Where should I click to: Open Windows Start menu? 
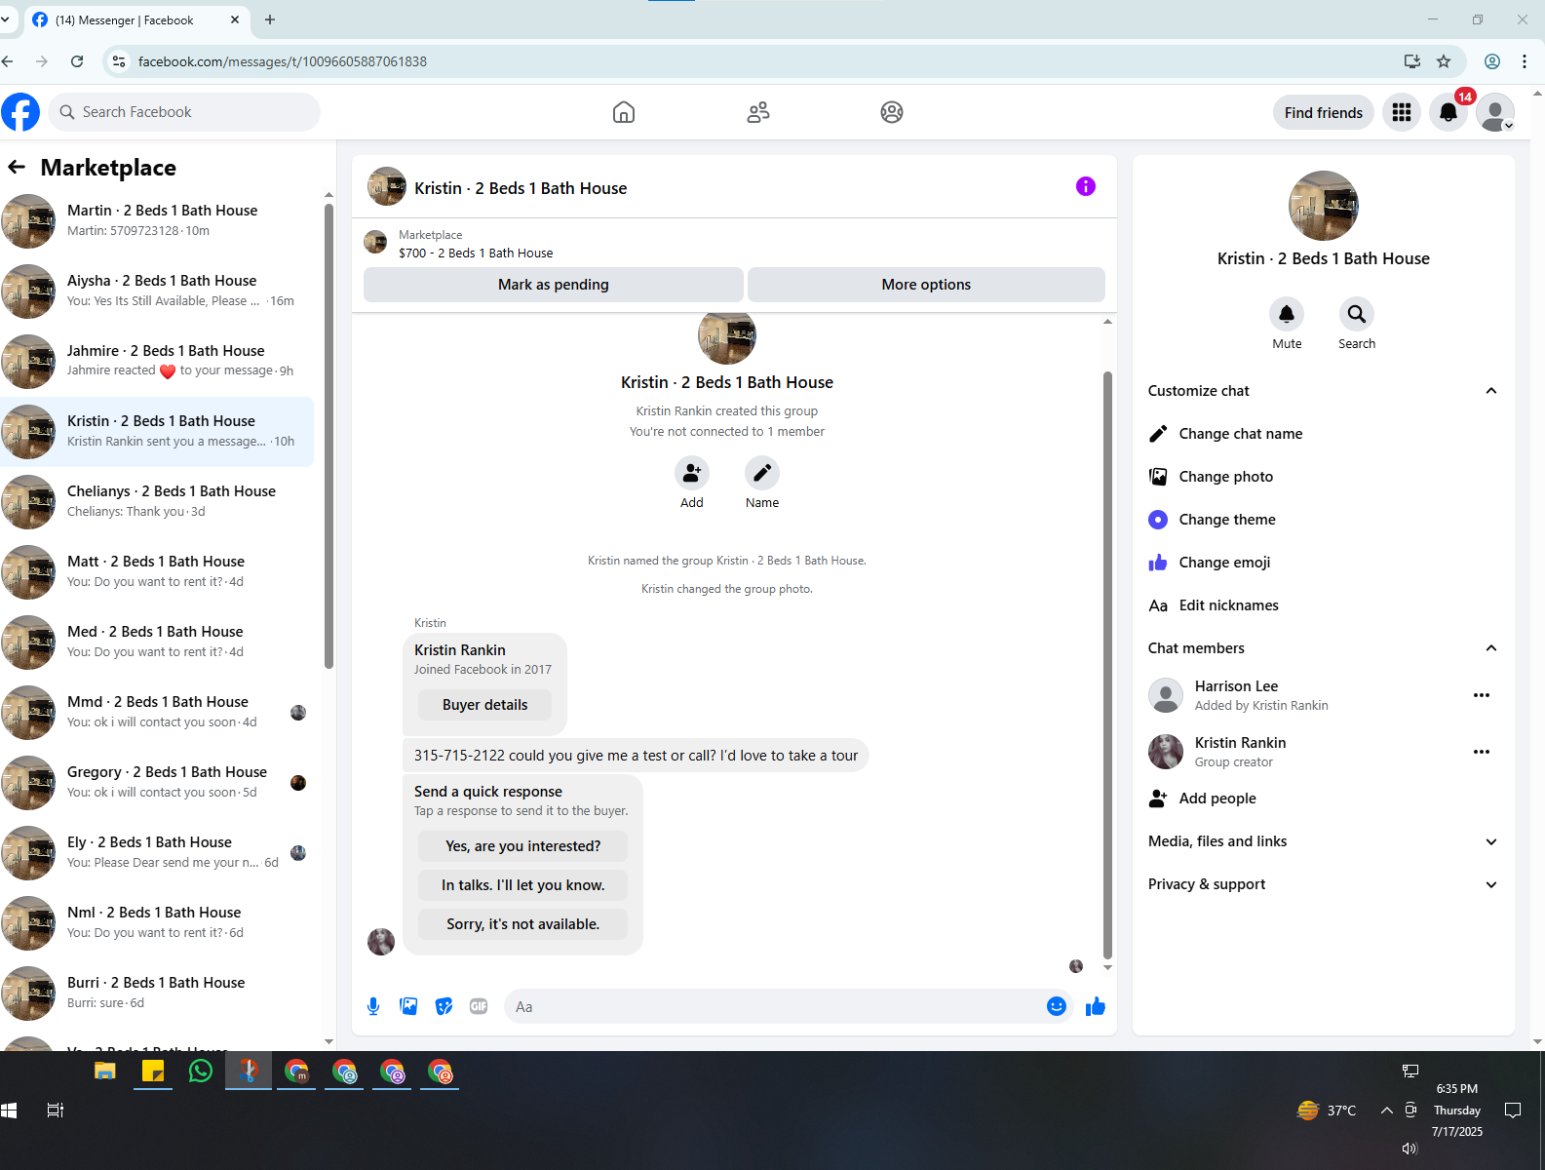pos(10,1110)
